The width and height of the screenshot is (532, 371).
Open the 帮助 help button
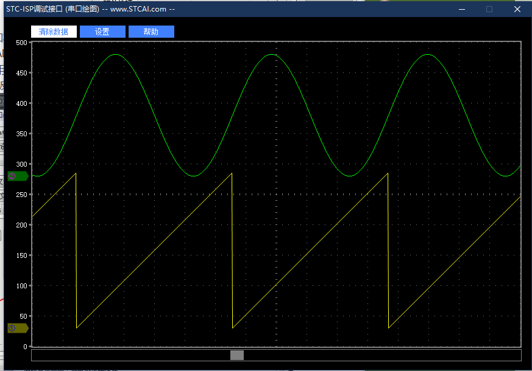pos(151,32)
